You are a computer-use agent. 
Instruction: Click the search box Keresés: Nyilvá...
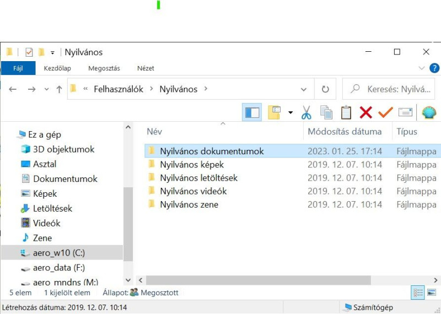(x=389, y=89)
